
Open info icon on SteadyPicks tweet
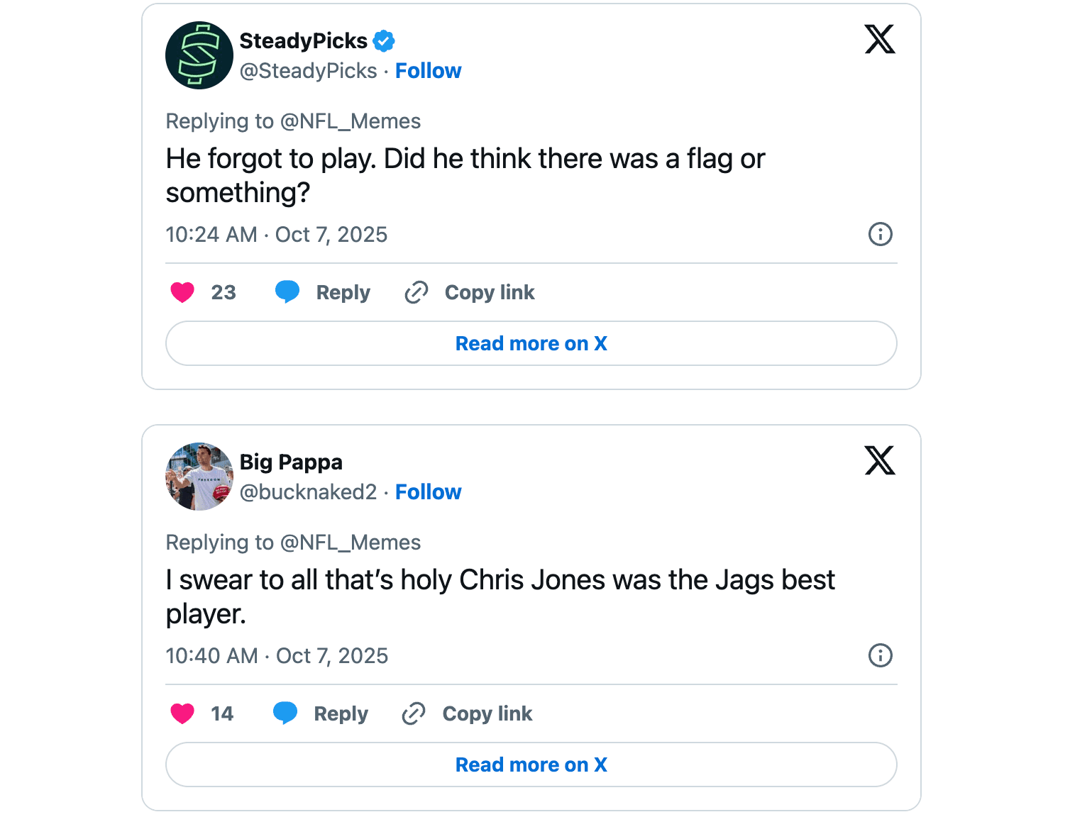[x=880, y=234]
